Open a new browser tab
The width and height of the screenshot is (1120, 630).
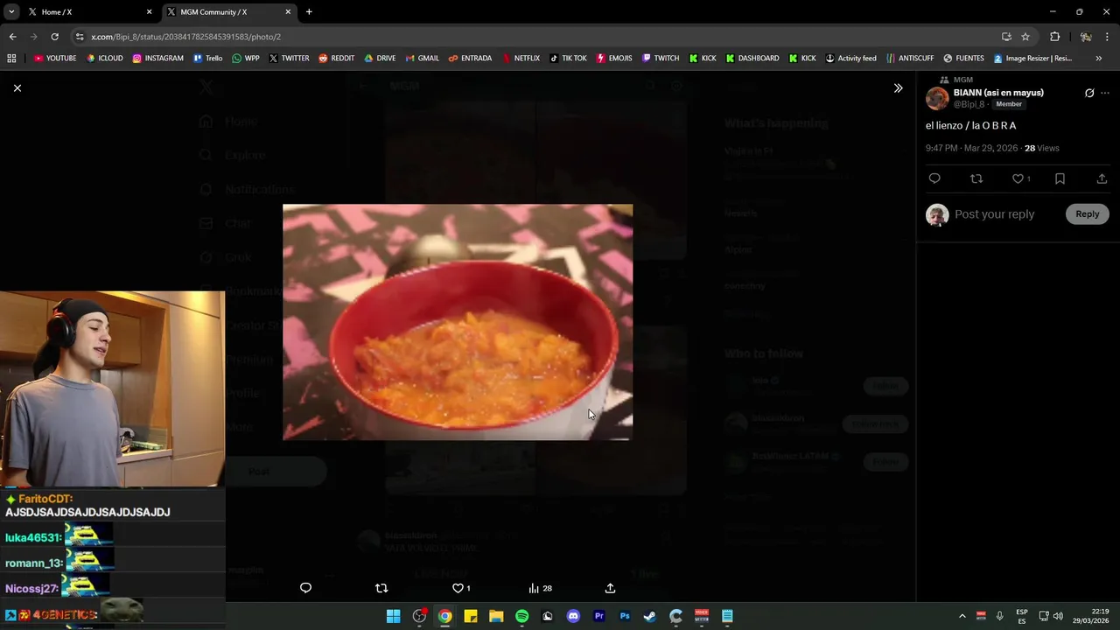point(309,12)
